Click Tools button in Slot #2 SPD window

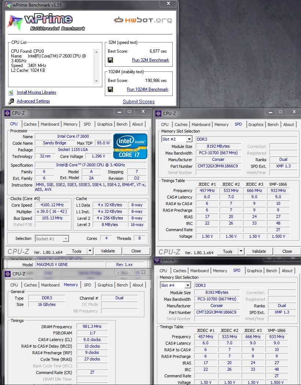coord(228,251)
